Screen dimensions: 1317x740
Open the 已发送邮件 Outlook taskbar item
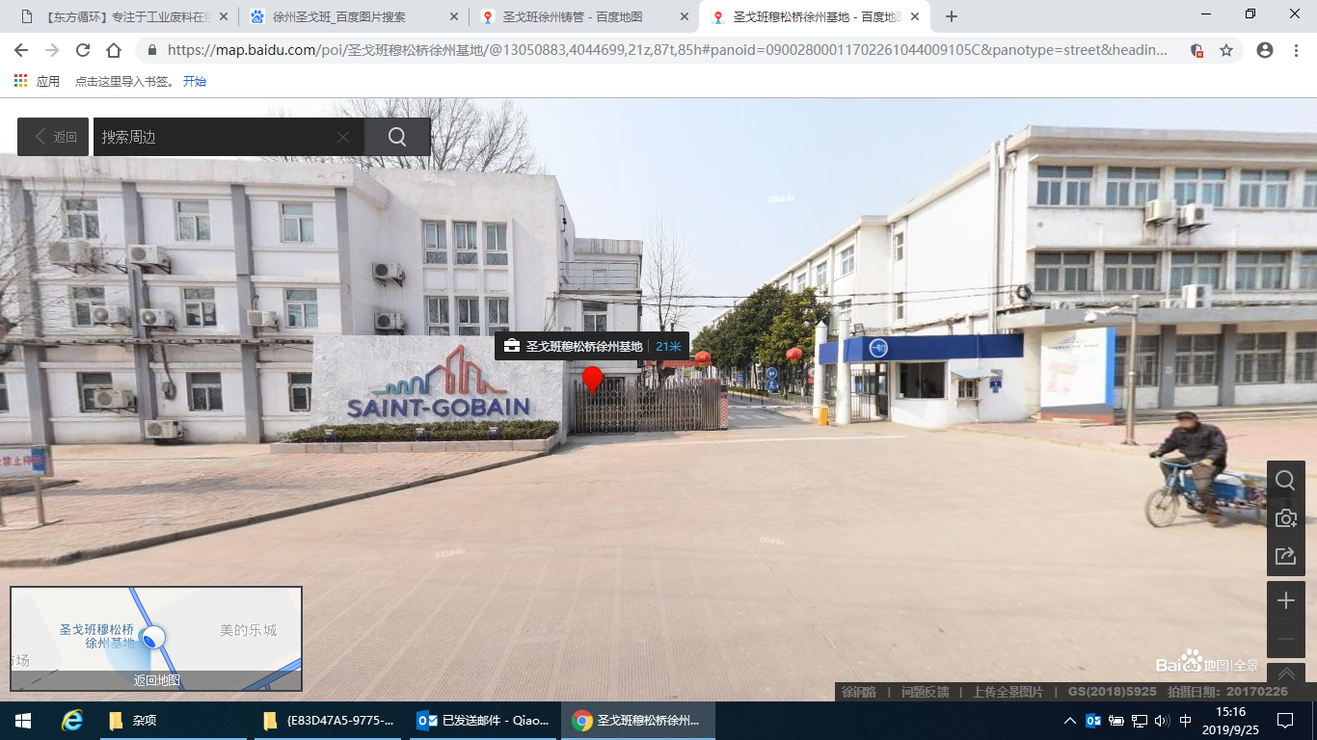pyautogui.click(x=484, y=721)
